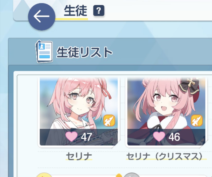Tap the pink heart next to 47

71,136
